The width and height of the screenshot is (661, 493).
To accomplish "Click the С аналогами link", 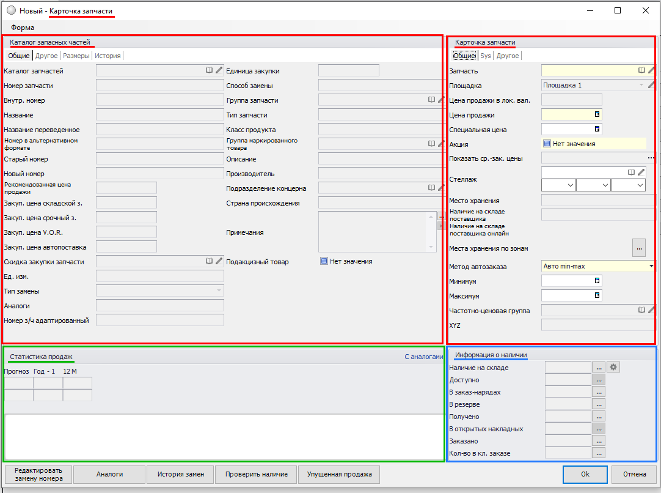I will pyautogui.click(x=423, y=357).
